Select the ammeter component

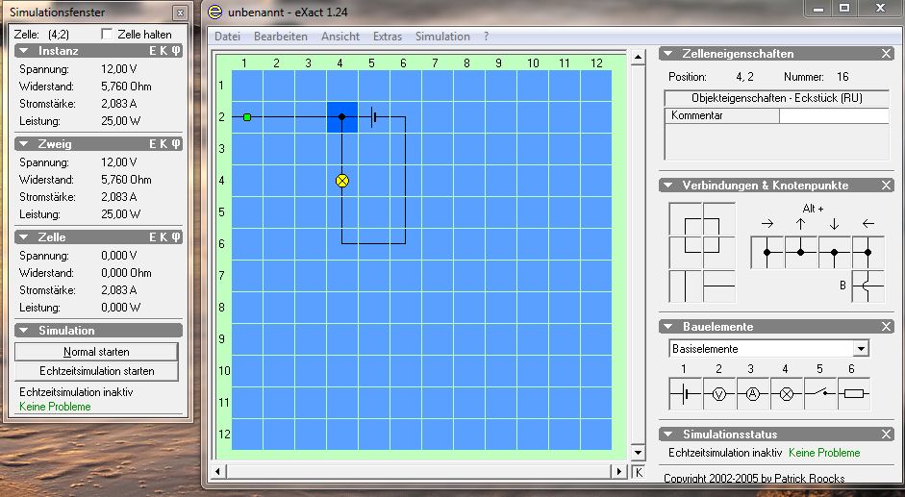(752, 393)
